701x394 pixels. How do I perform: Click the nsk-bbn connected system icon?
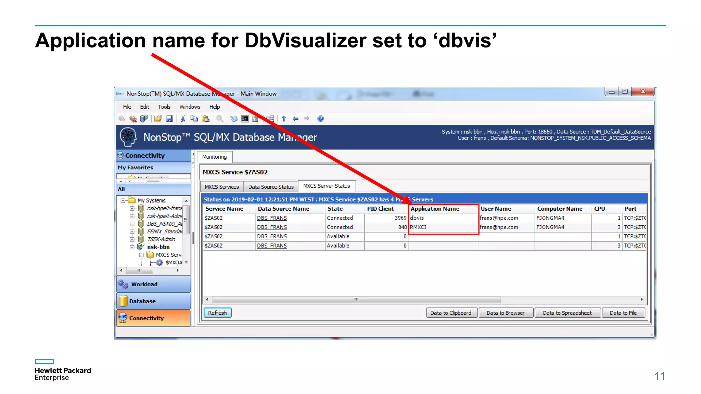pyautogui.click(x=141, y=247)
